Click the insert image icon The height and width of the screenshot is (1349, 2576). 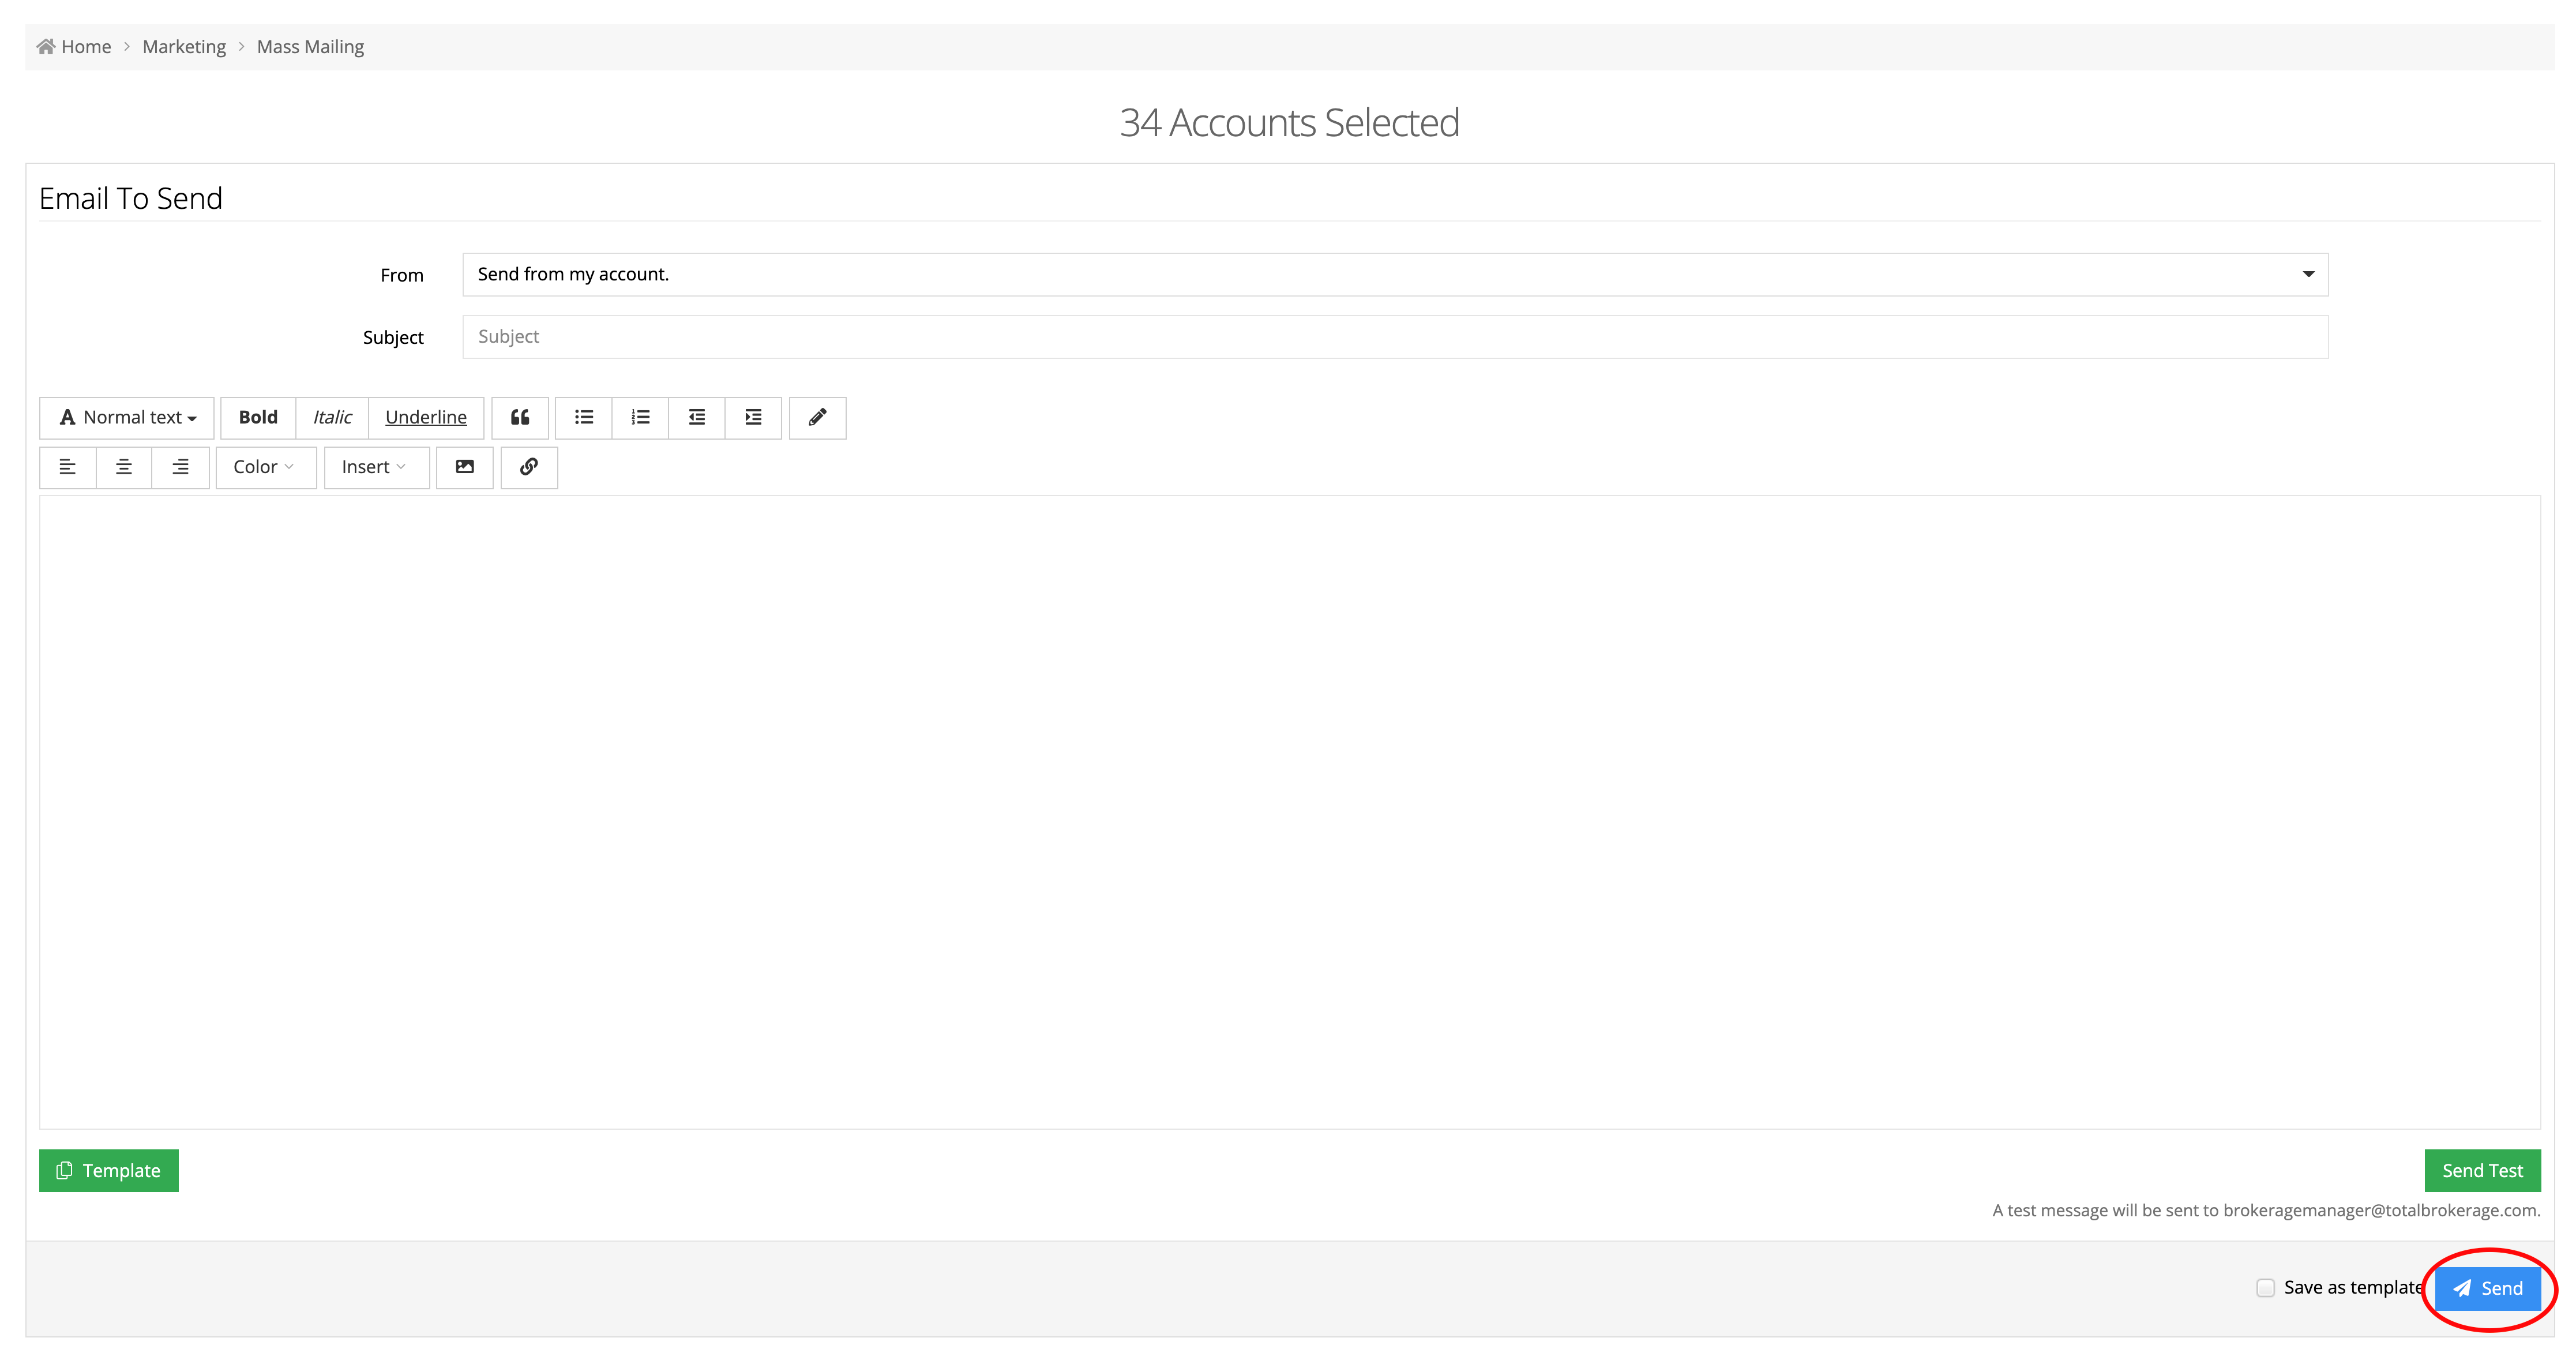465,467
